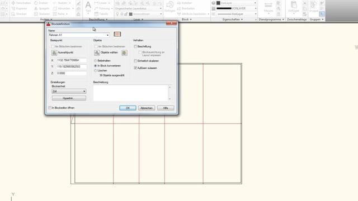Select the Beibehalten radio option
The width and height of the screenshot is (358, 201).
coord(96,61)
